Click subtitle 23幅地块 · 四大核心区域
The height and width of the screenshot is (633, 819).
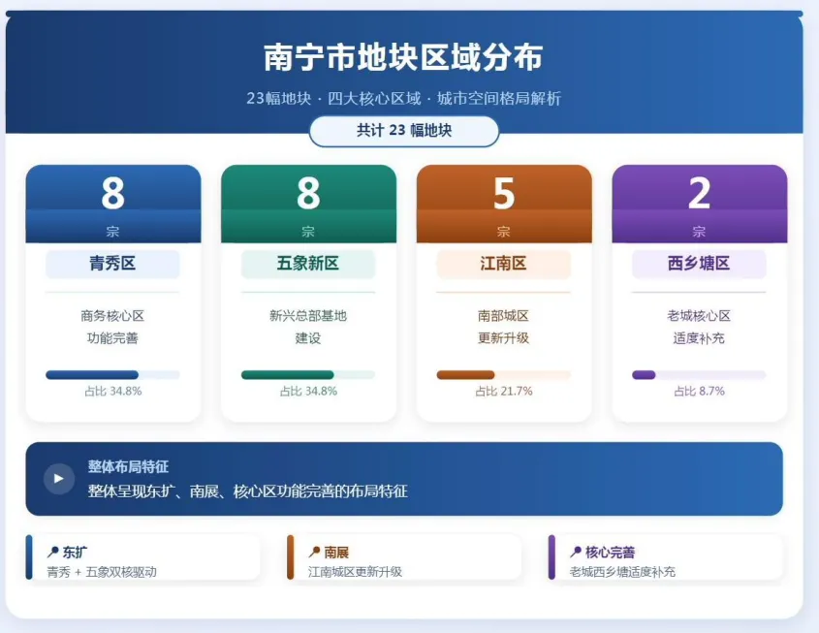coord(333,98)
